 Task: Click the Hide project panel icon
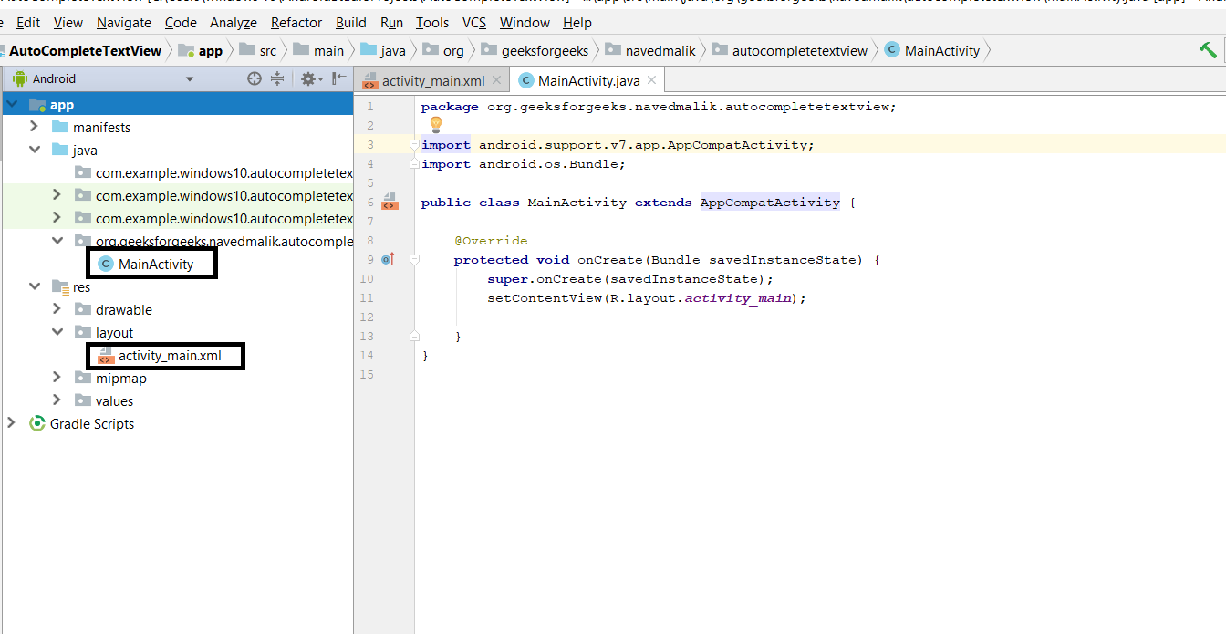338,79
